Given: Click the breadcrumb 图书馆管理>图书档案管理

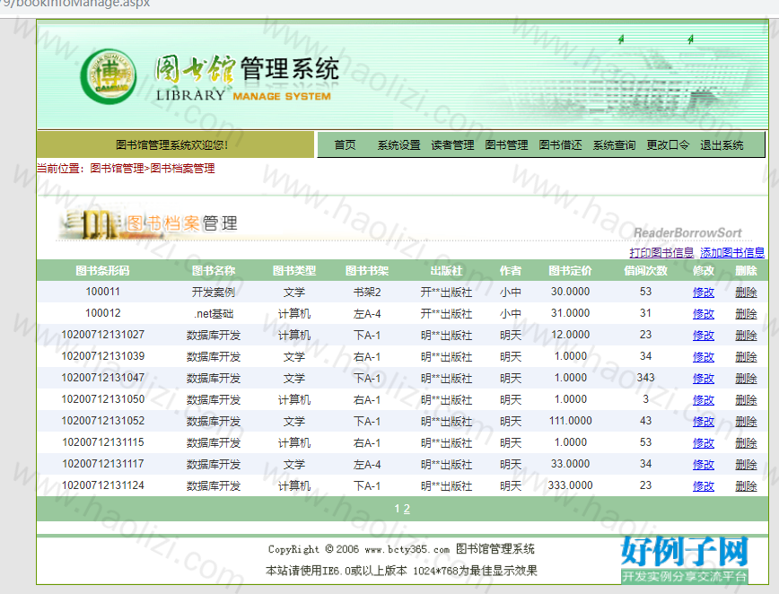Looking at the screenshot, I should pos(153,169).
